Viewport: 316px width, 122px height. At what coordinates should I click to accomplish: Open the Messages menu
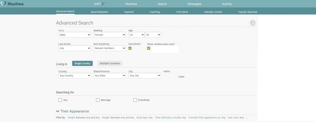point(194,4)
